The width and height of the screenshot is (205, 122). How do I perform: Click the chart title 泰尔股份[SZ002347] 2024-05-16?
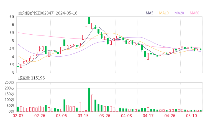click(x=48, y=13)
